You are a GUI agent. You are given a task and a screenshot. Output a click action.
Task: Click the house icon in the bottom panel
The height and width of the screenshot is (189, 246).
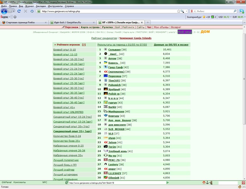204,182
